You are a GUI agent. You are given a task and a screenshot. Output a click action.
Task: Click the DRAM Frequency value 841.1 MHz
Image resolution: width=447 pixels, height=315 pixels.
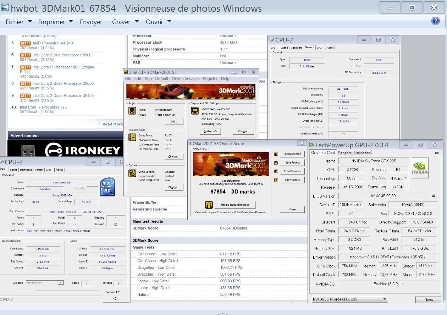tap(343, 89)
